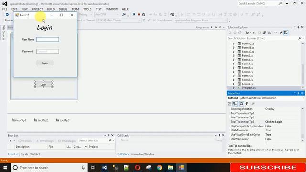Expand the Form15.cs tree node
Viewport: 306px width, 172px height.
point(234,43)
